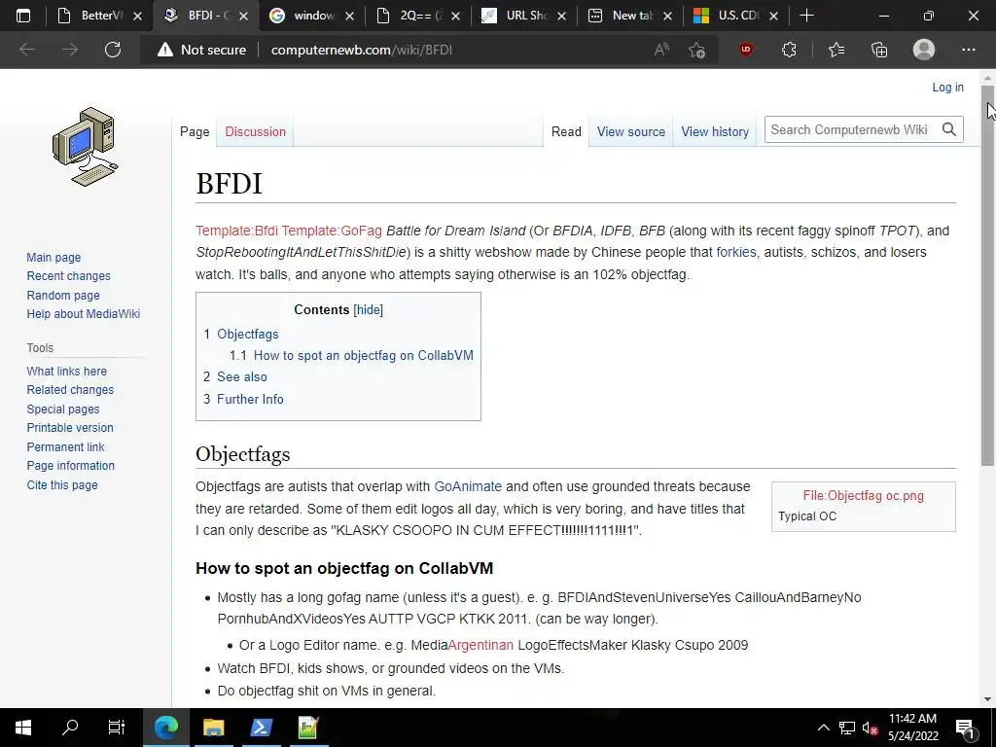The height and width of the screenshot is (747, 996).
Task: Click the Log in link
Action: coord(947,87)
